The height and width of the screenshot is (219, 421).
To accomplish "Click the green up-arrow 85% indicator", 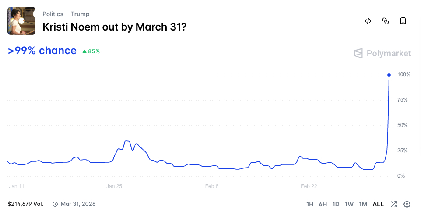I will 91,51.
